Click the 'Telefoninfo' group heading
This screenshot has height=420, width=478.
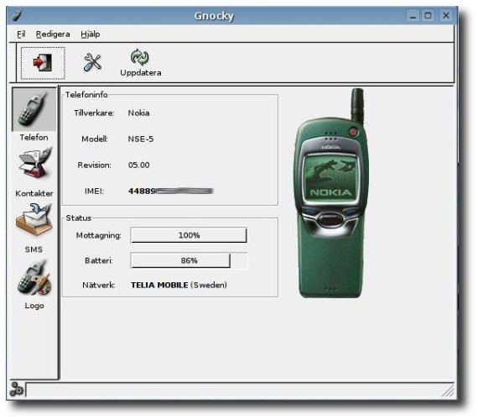pyautogui.click(x=86, y=95)
